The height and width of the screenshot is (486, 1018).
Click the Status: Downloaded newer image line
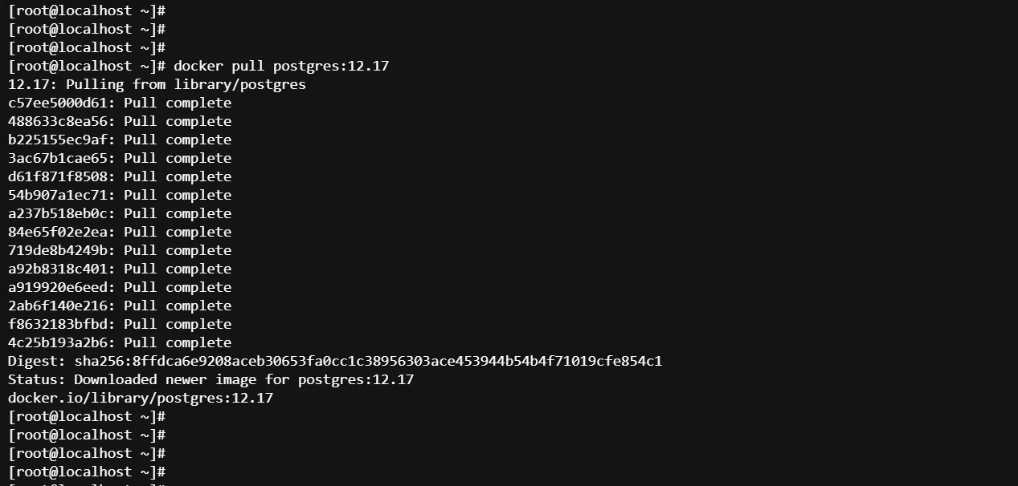211,379
